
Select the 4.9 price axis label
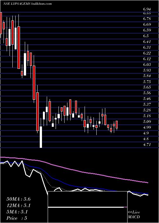(146, 133)
